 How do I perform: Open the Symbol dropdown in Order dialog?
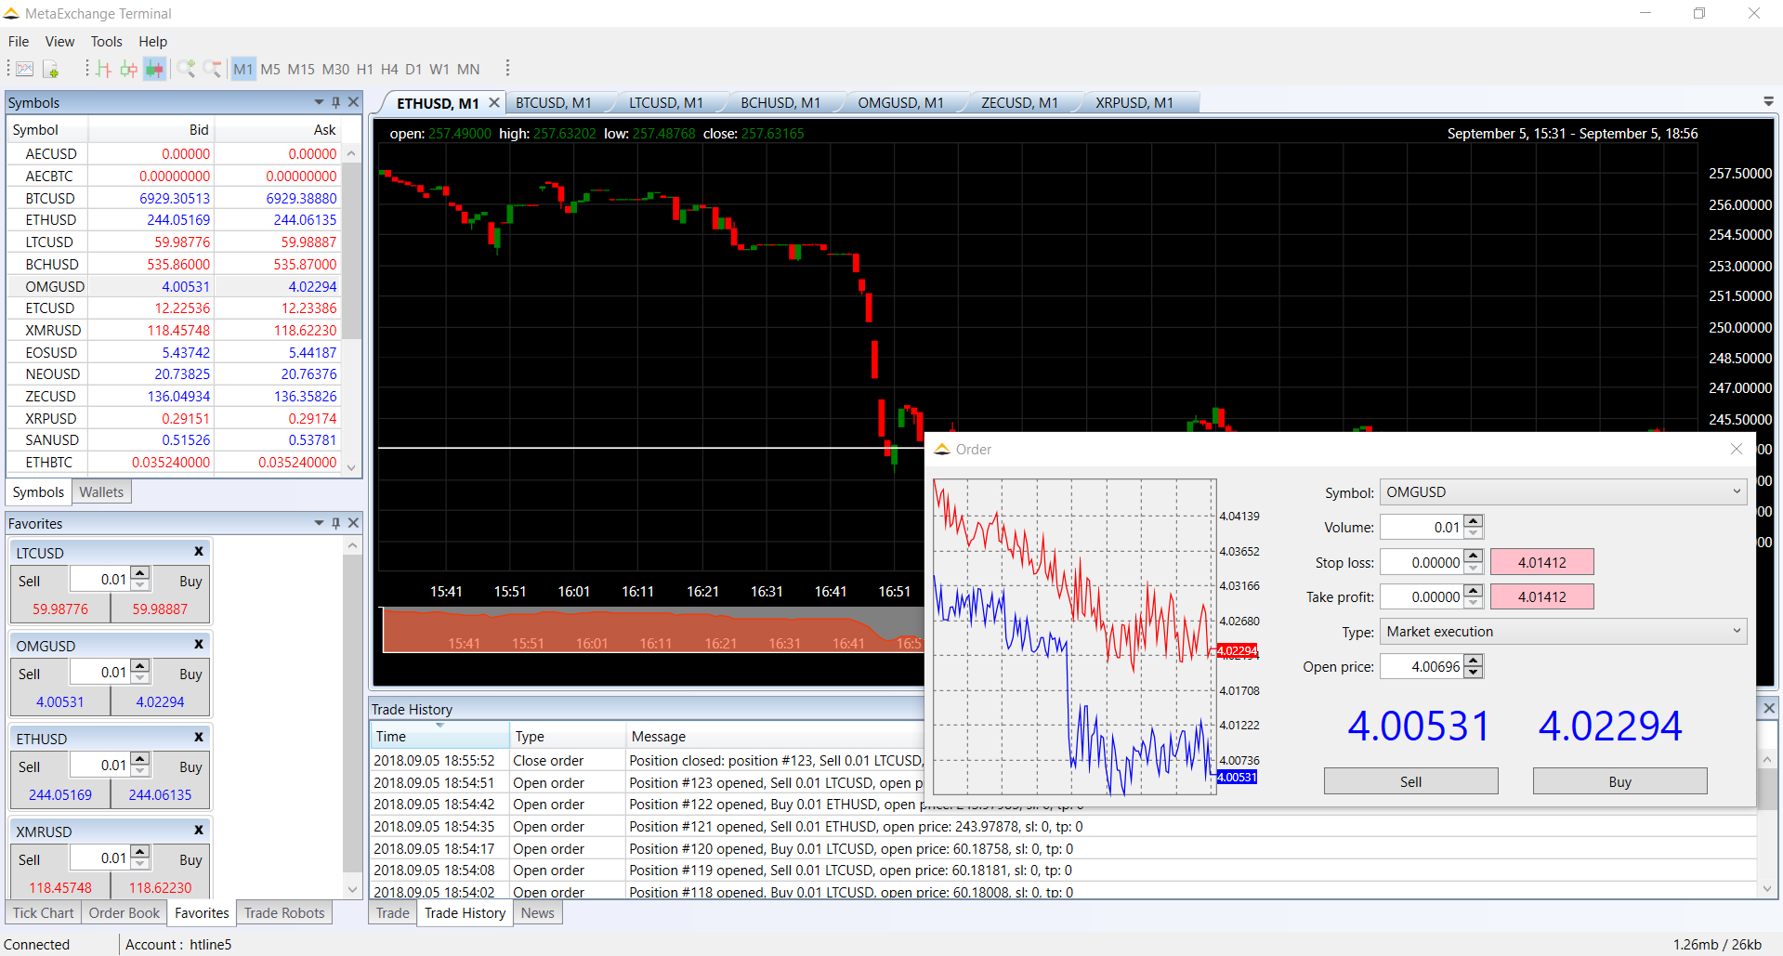[x=1563, y=492]
